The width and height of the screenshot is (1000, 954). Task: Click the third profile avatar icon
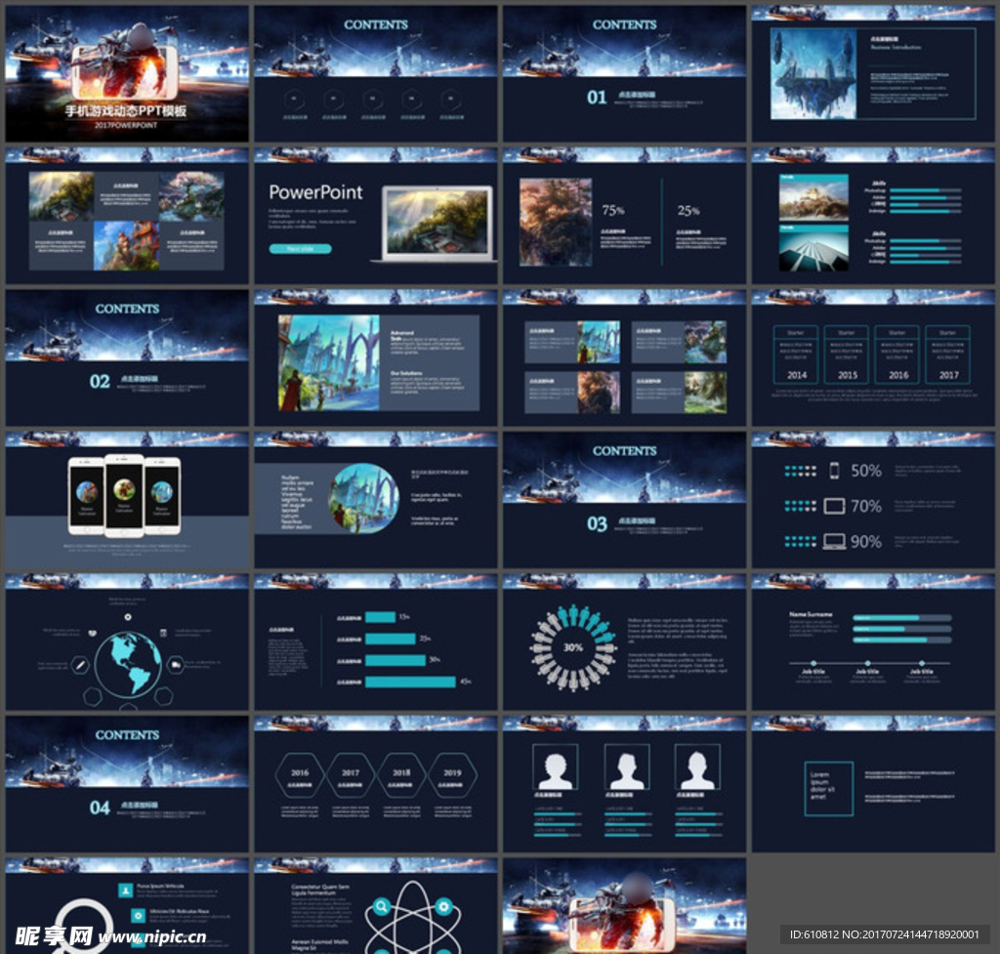pos(697,767)
